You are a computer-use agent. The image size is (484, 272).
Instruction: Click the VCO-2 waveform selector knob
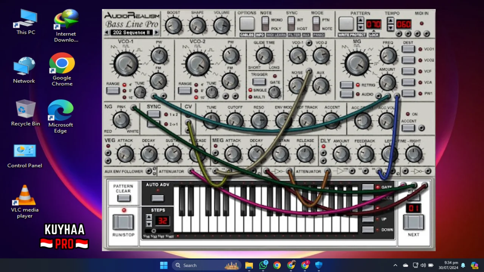[x=197, y=64]
